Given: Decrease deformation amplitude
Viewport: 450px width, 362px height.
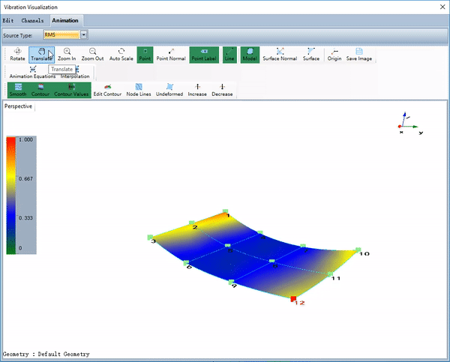Looking at the screenshot, I should pyautogui.click(x=222, y=90).
